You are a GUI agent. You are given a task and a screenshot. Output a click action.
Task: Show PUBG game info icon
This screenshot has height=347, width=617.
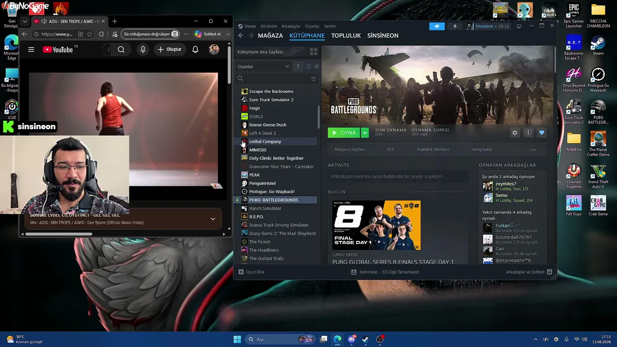pos(528,133)
